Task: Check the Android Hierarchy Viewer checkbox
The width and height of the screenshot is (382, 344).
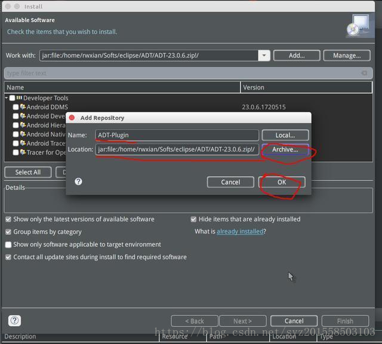Action: [16, 125]
